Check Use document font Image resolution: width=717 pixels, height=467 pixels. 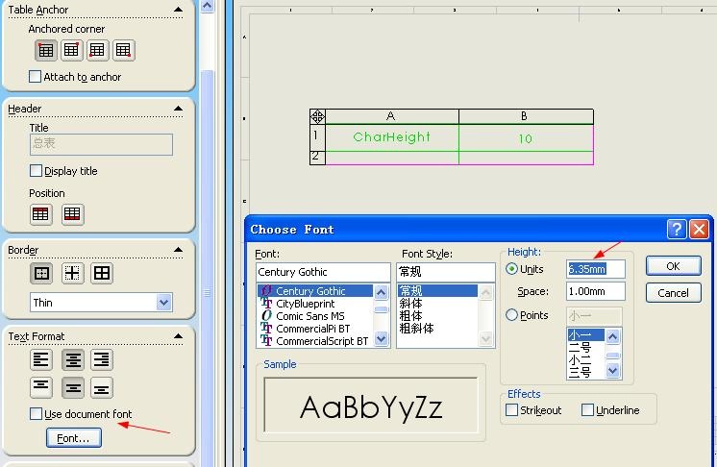point(36,413)
